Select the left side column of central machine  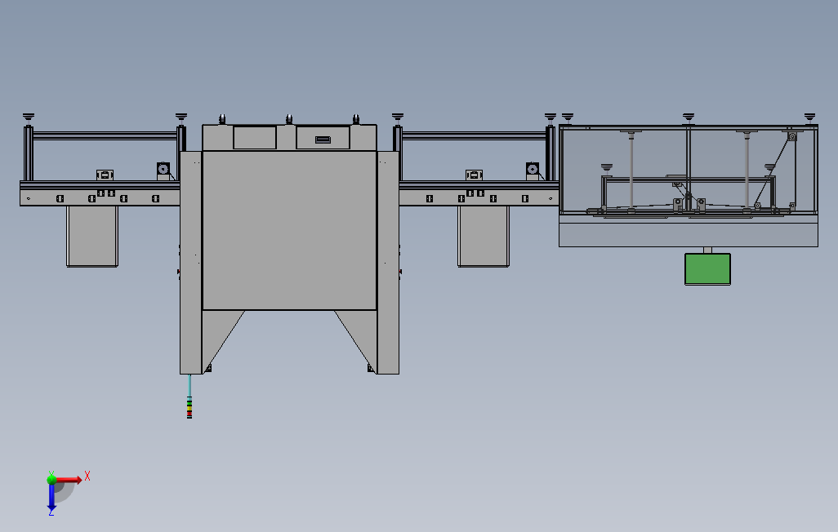pyautogui.click(x=191, y=262)
